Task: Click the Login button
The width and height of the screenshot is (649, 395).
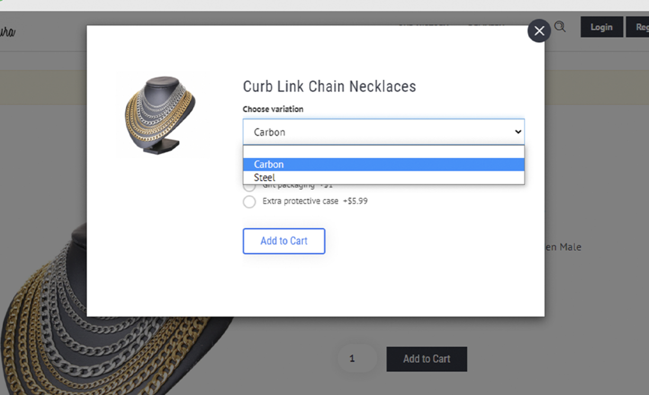Action: pos(601,27)
